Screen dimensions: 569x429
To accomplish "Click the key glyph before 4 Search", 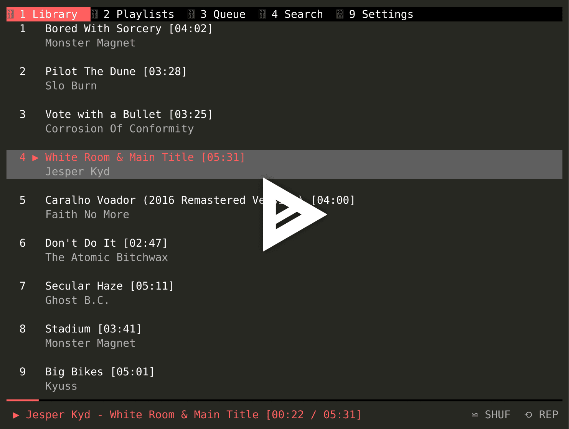I will point(262,14).
